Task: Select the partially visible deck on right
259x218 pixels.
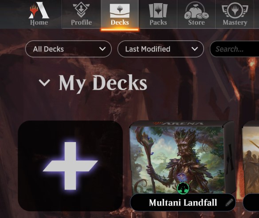Action: (251, 166)
